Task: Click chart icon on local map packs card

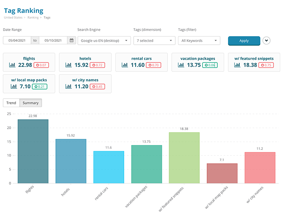Action: (12, 86)
